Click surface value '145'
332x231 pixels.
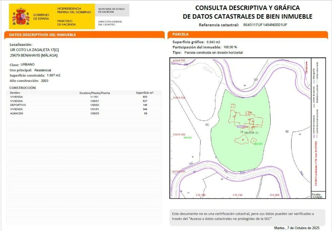tap(145, 105)
